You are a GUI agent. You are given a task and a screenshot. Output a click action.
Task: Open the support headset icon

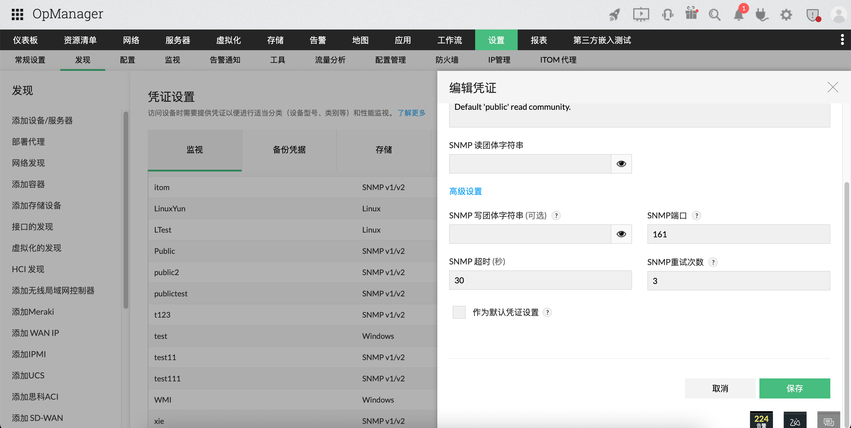(668, 14)
